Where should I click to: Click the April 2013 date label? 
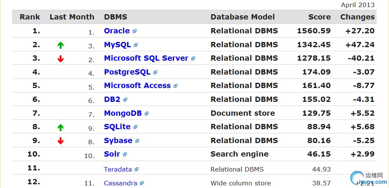pyautogui.click(x=358, y=5)
